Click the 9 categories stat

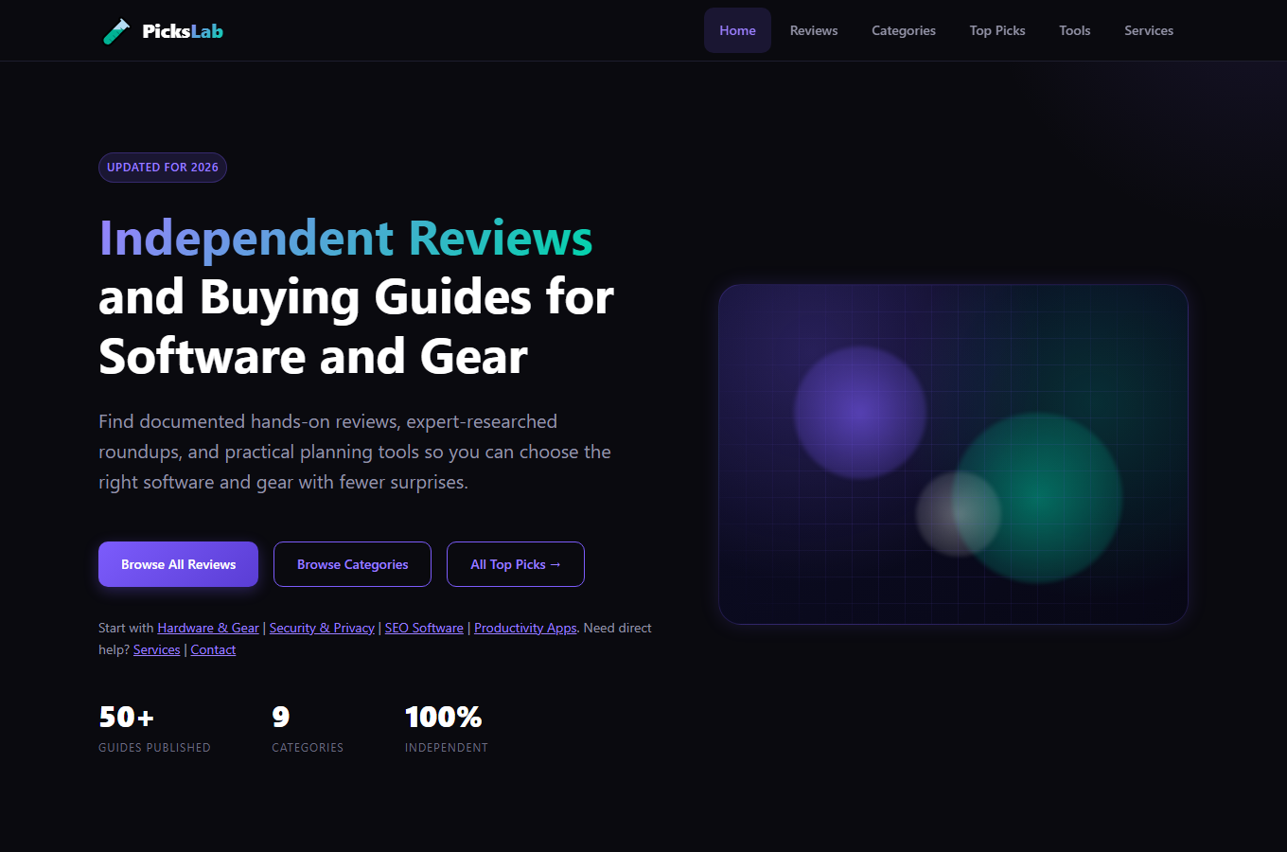[308, 728]
